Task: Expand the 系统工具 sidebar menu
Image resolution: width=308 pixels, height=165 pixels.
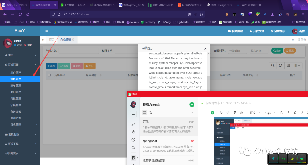Action: (20, 144)
